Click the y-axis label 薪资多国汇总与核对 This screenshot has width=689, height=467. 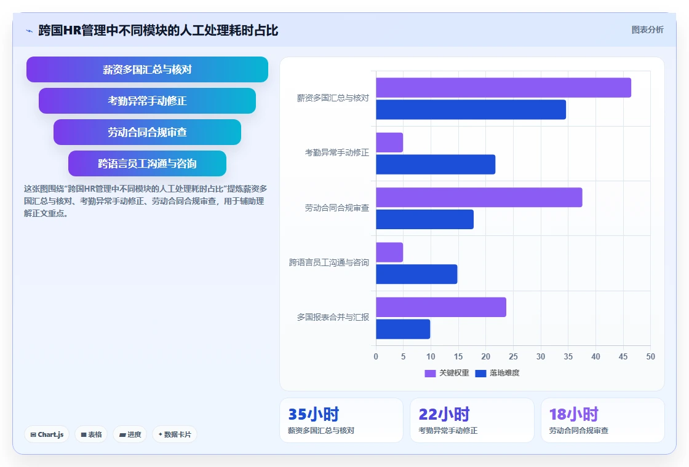333,98
